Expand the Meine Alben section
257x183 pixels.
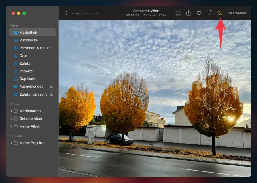pos(11,126)
